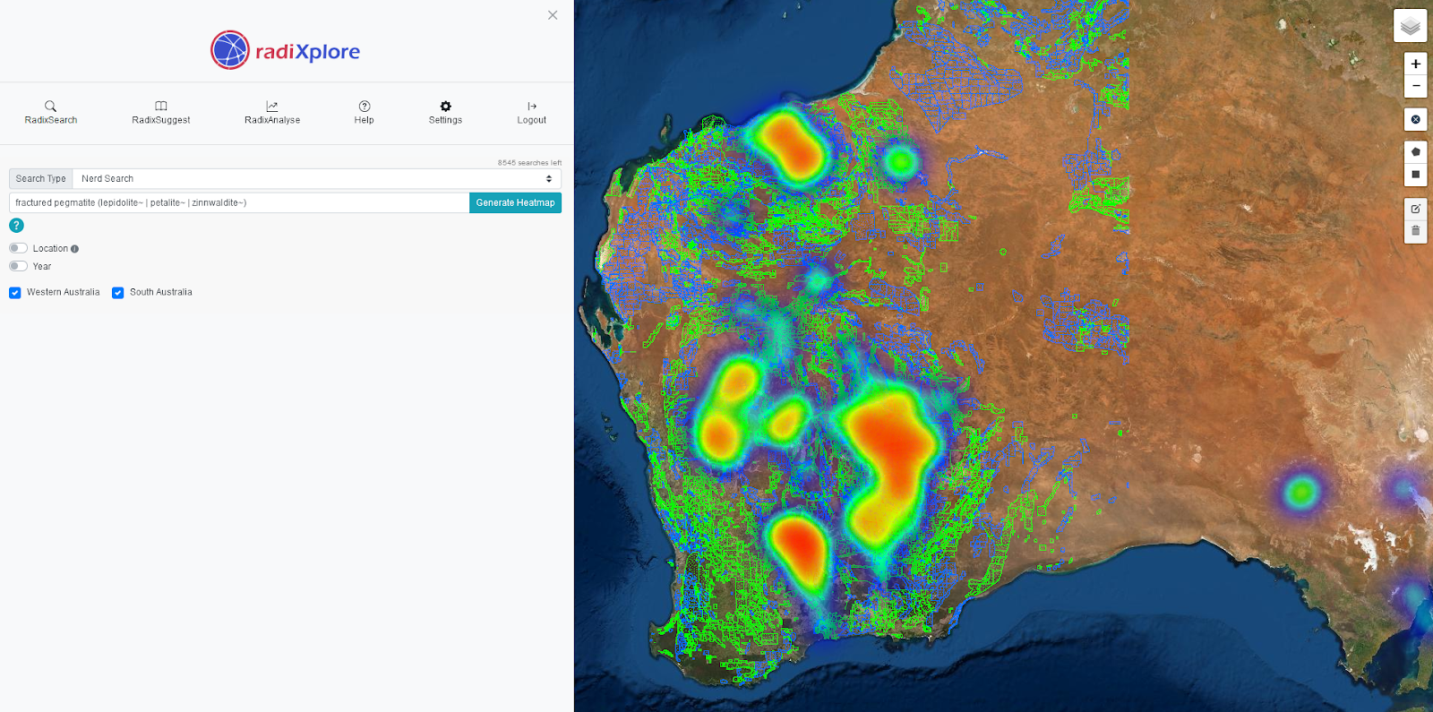
Task: Uncheck the Western Australia checkbox
Action: (15, 293)
